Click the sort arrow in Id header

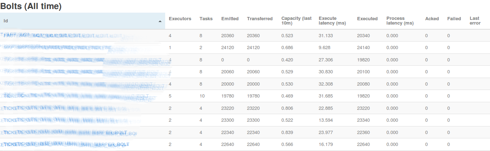point(160,22)
